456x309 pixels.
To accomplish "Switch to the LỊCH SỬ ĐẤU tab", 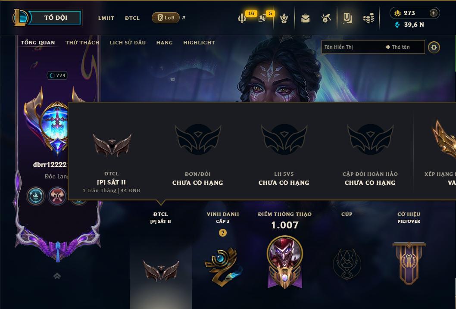I will 128,43.
